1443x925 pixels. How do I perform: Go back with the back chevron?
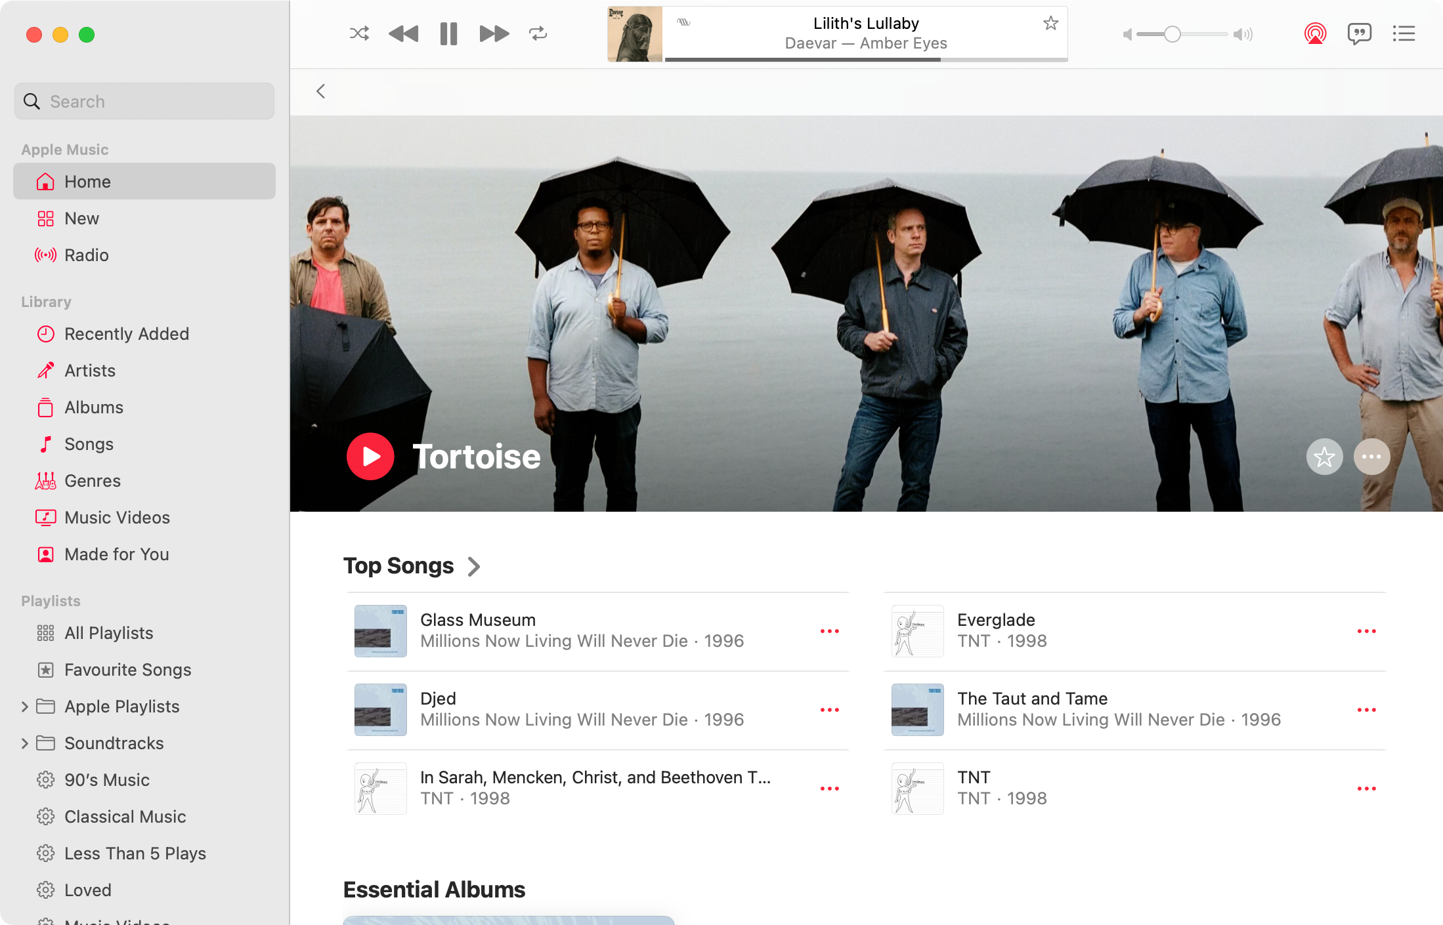[321, 91]
